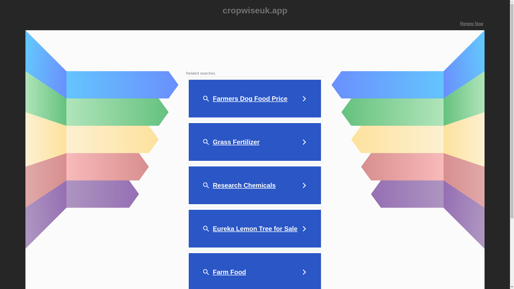Screen dimensions: 514x289
Task: Visit Eureka Lemon Tree for Sale link
Action: [x=255, y=229]
